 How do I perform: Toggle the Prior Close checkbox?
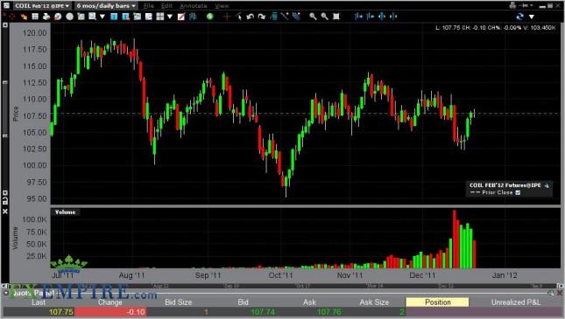click(518, 192)
